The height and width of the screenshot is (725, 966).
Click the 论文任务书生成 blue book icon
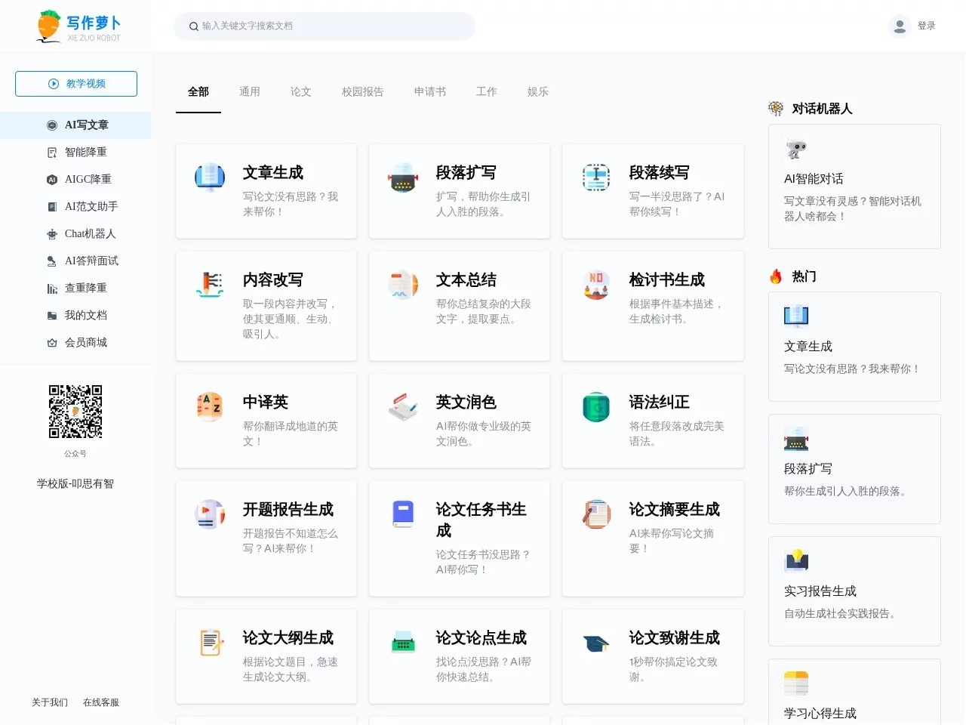coord(403,514)
